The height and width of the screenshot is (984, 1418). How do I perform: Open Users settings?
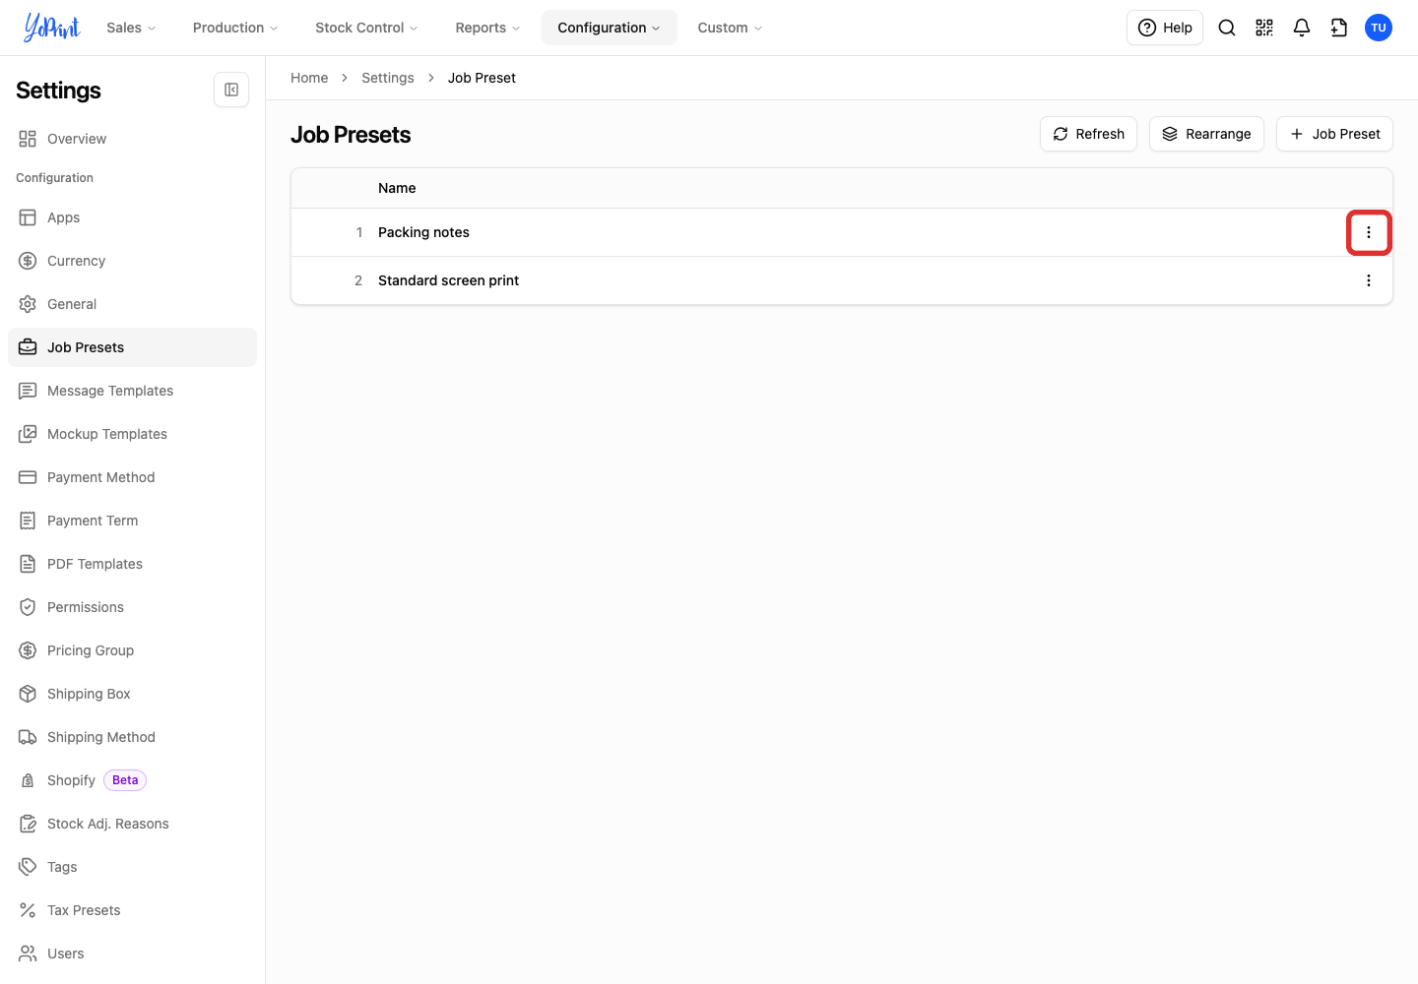132,953
